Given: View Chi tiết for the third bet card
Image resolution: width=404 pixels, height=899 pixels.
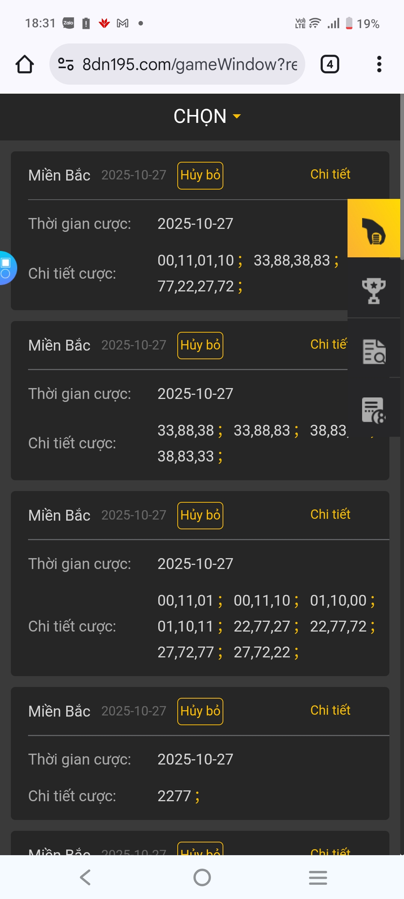Looking at the screenshot, I should click(330, 515).
